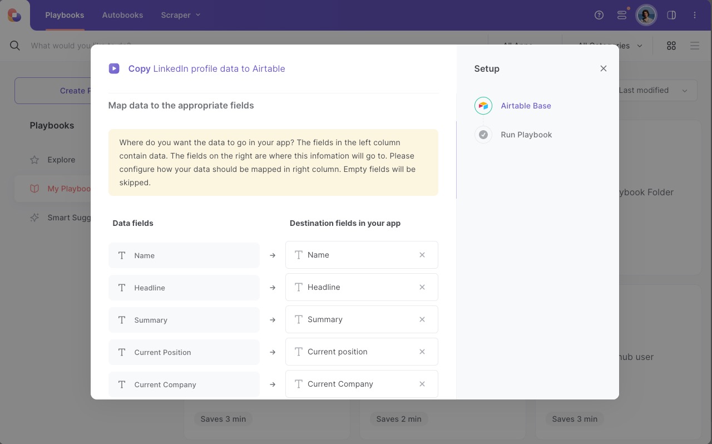Viewport: 712px width, 444px height.
Task: Click 'Copy LinkedIn profile data to Airtable' title
Action: tap(206, 68)
